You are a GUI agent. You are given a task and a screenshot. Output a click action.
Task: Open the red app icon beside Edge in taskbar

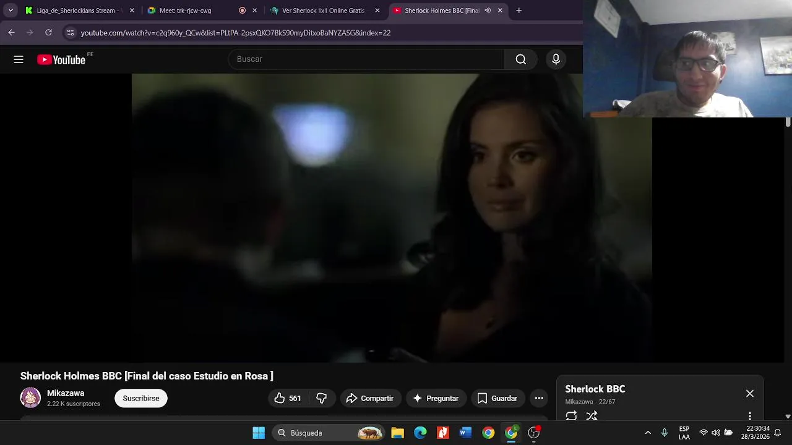point(443,433)
